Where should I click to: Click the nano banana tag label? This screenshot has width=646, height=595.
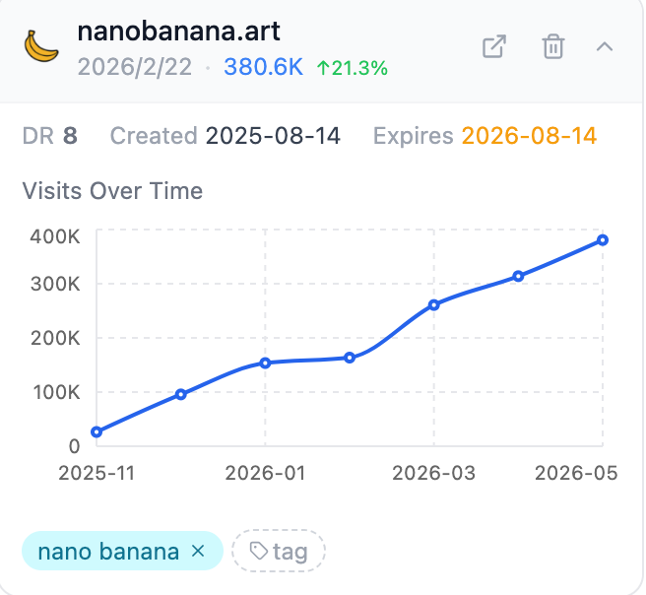click(x=108, y=552)
